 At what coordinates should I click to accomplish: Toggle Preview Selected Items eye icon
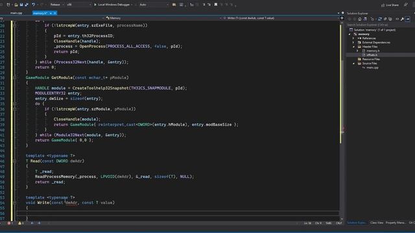click(x=397, y=19)
